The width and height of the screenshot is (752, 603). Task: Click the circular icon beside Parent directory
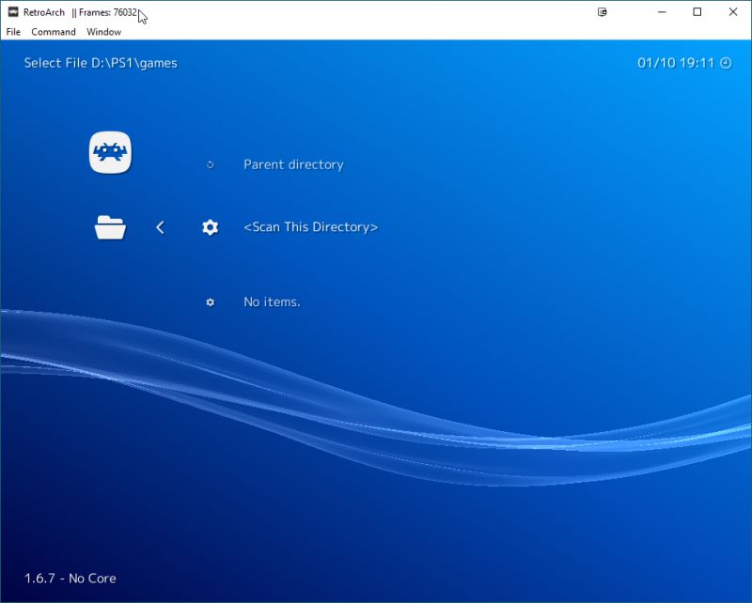(209, 163)
